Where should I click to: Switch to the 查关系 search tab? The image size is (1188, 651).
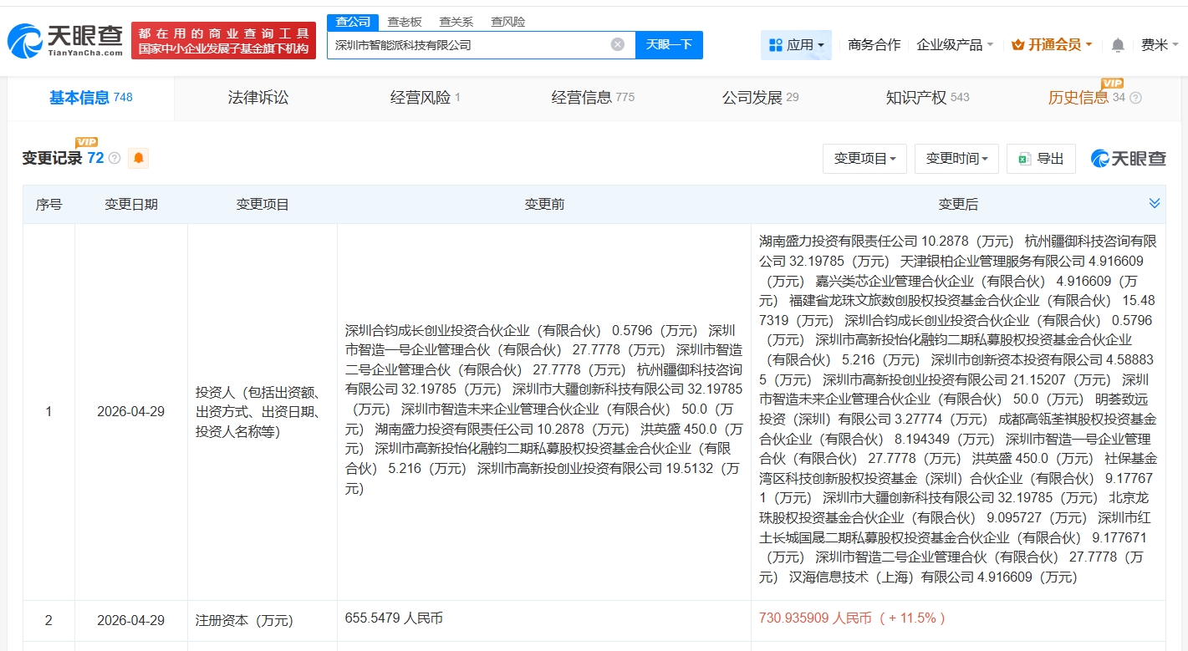pyautogui.click(x=456, y=22)
